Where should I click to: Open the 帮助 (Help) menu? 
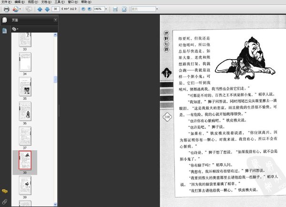point(86,2)
